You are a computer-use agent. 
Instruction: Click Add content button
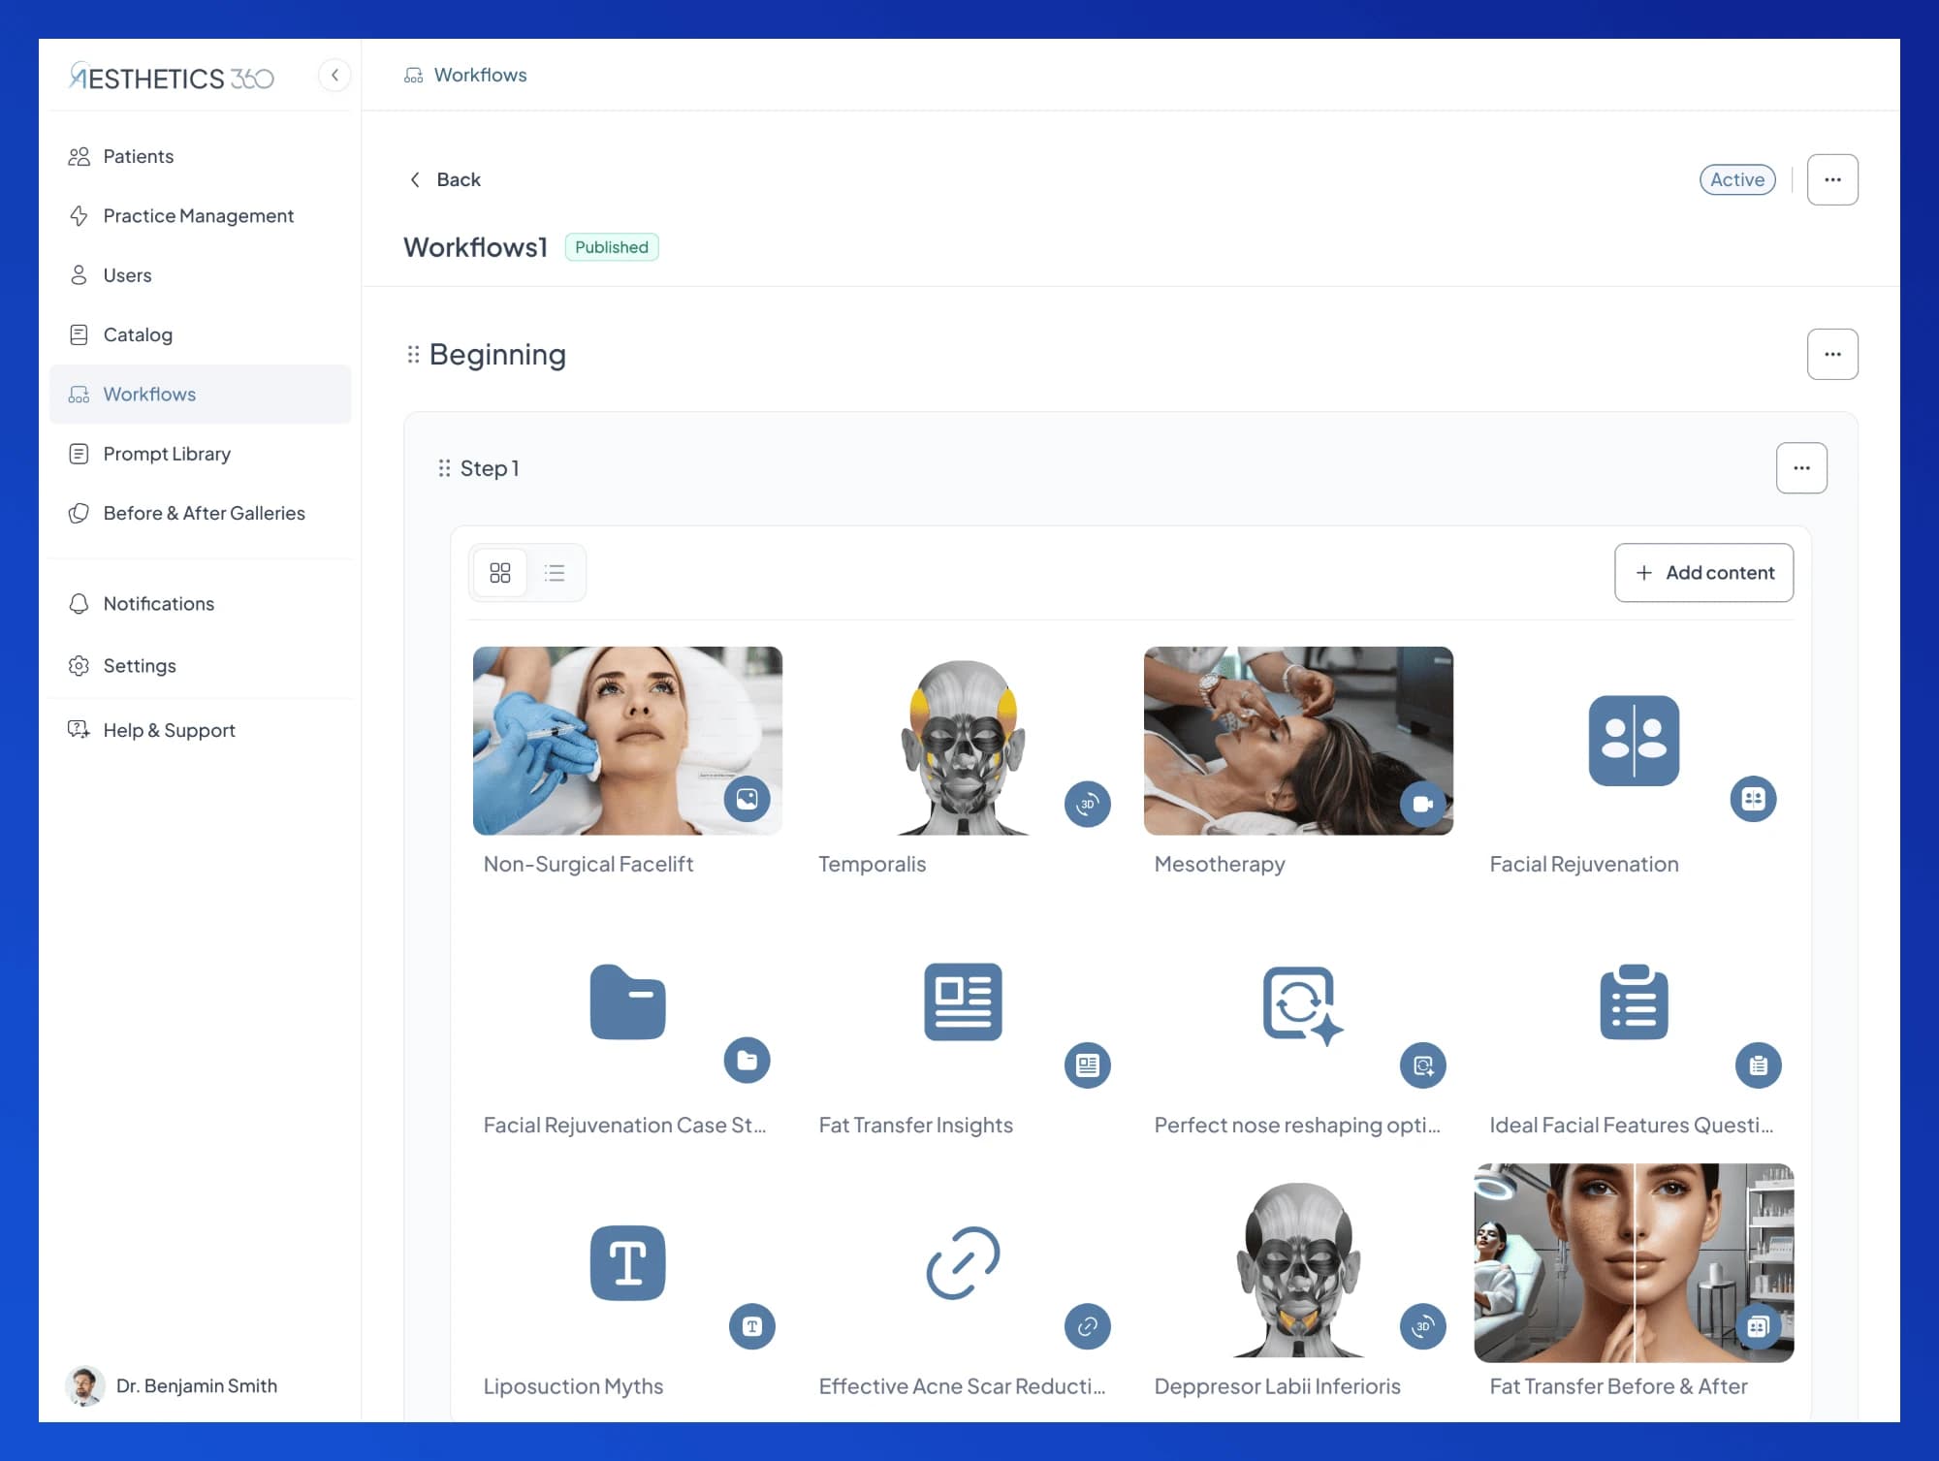pyautogui.click(x=1703, y=573)
